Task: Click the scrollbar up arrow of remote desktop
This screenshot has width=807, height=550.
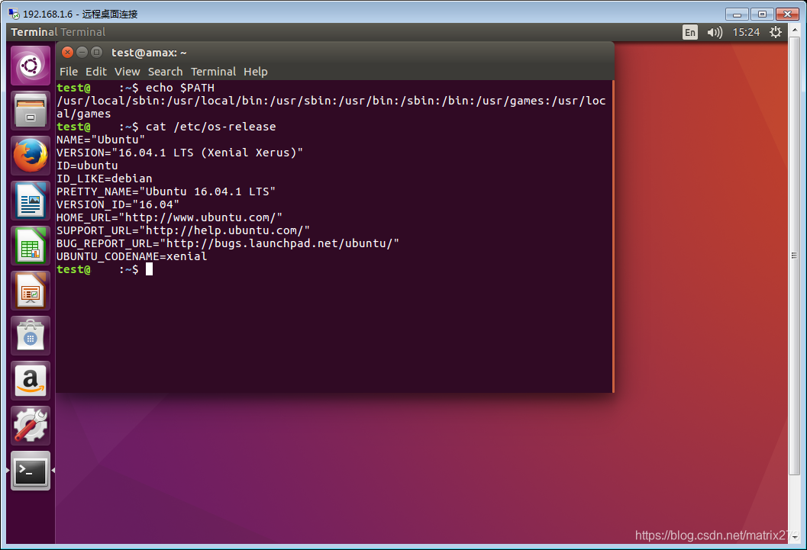Action: [795, 29]
